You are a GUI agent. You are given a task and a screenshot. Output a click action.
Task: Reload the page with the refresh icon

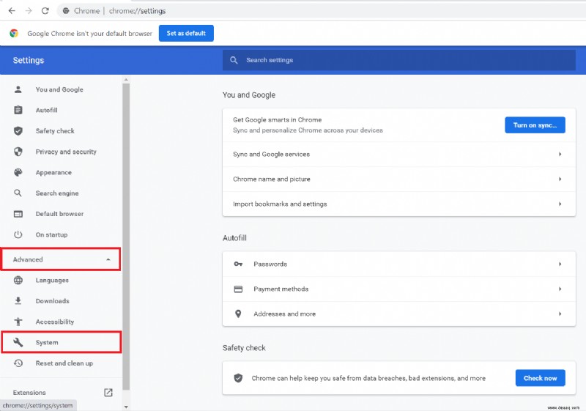45,11
